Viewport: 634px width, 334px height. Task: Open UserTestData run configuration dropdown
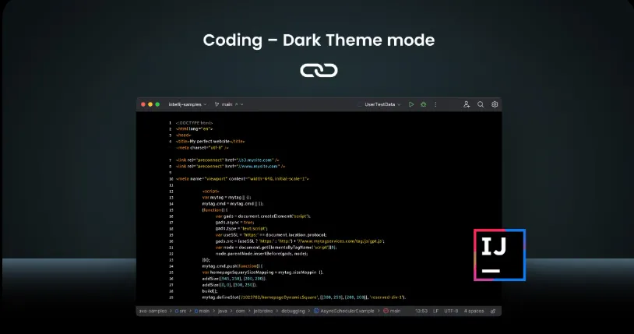tap(380, 104)
